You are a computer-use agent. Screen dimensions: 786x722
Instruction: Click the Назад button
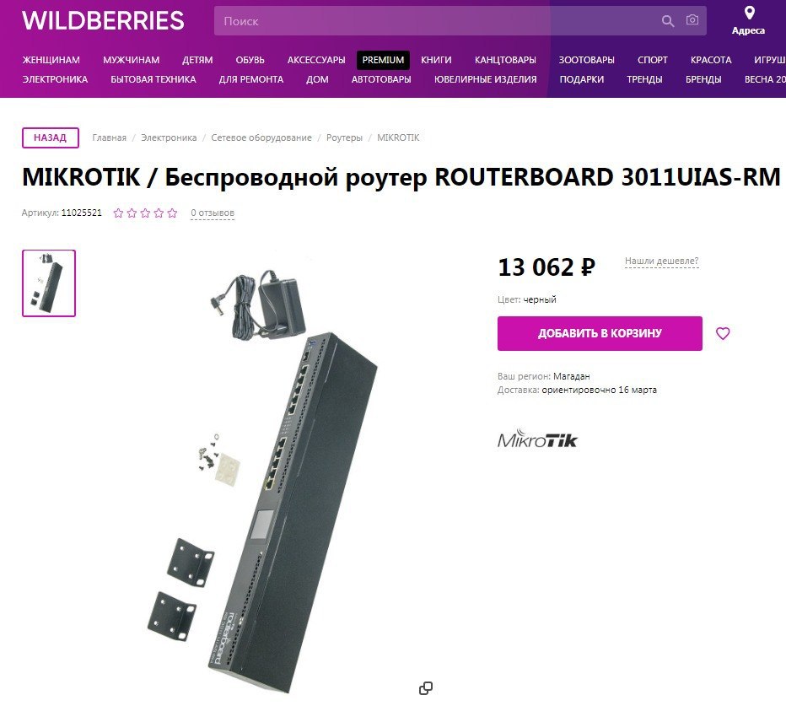50,137
